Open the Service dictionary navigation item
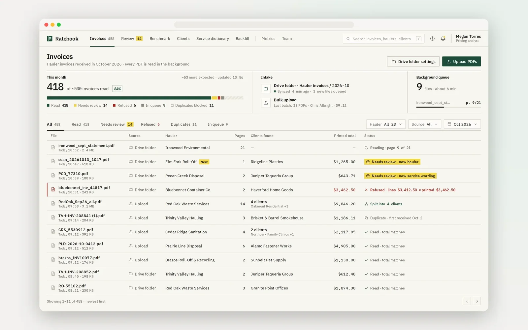 [x=213, y=39]
